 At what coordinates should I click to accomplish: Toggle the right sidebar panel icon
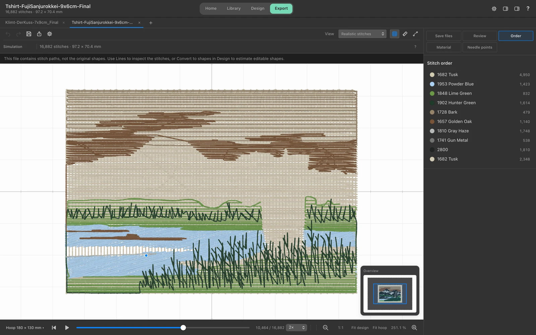517,9
